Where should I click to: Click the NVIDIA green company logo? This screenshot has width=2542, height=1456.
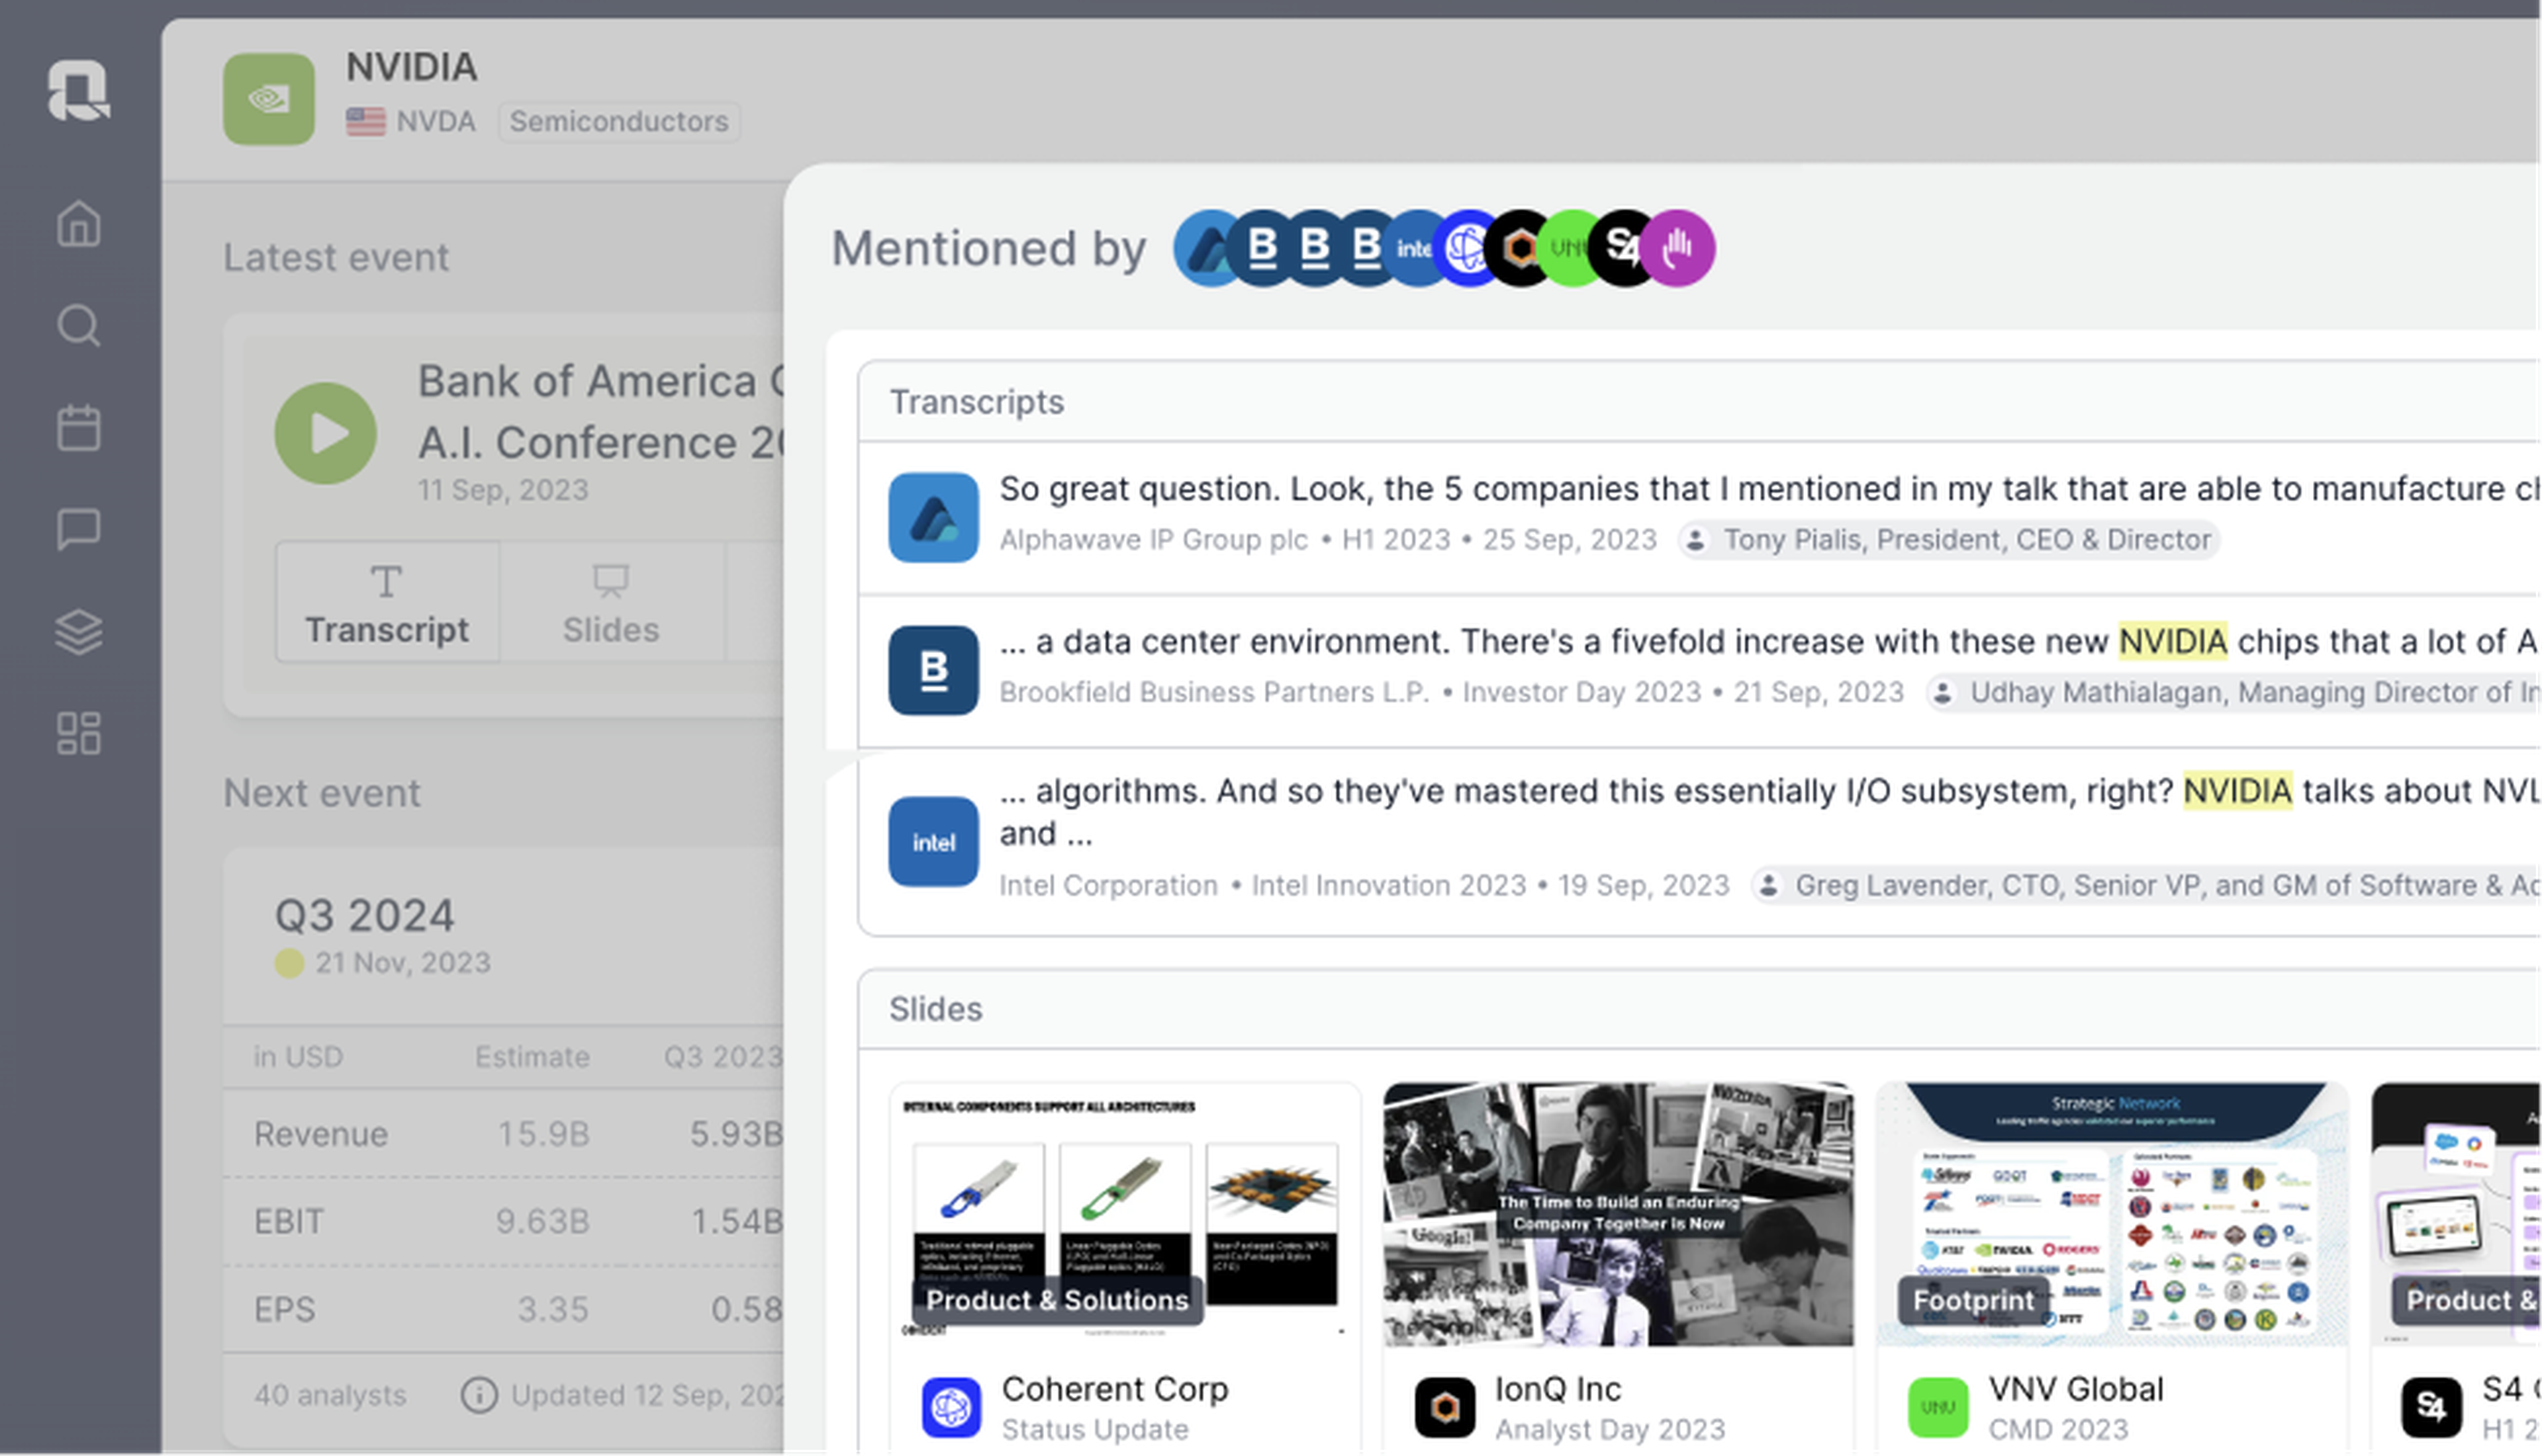268,98
